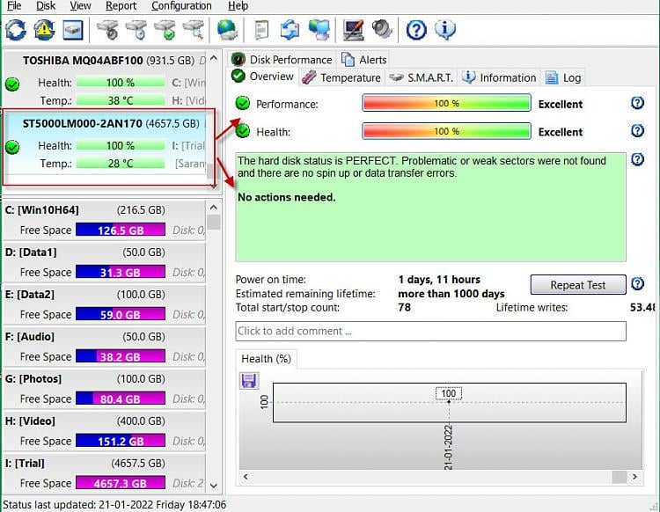The image size is (660, 512).
Task: Select the G: [Photos] partition
Action: [x=105, y=389]
